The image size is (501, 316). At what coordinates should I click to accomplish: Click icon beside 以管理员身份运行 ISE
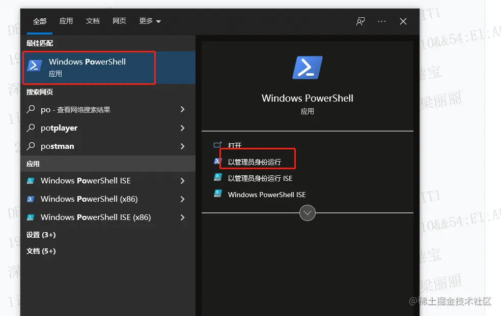click(217, 177)
